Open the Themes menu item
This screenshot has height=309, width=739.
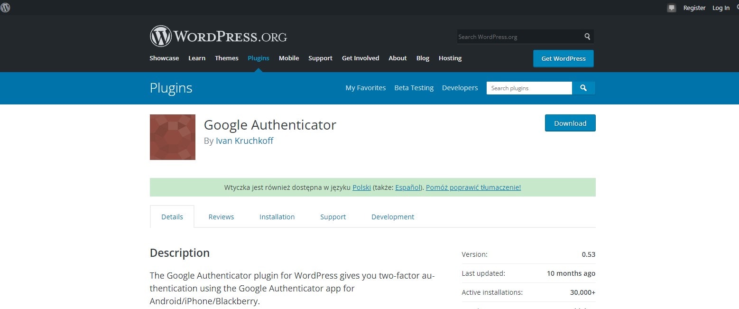(227, 58)
